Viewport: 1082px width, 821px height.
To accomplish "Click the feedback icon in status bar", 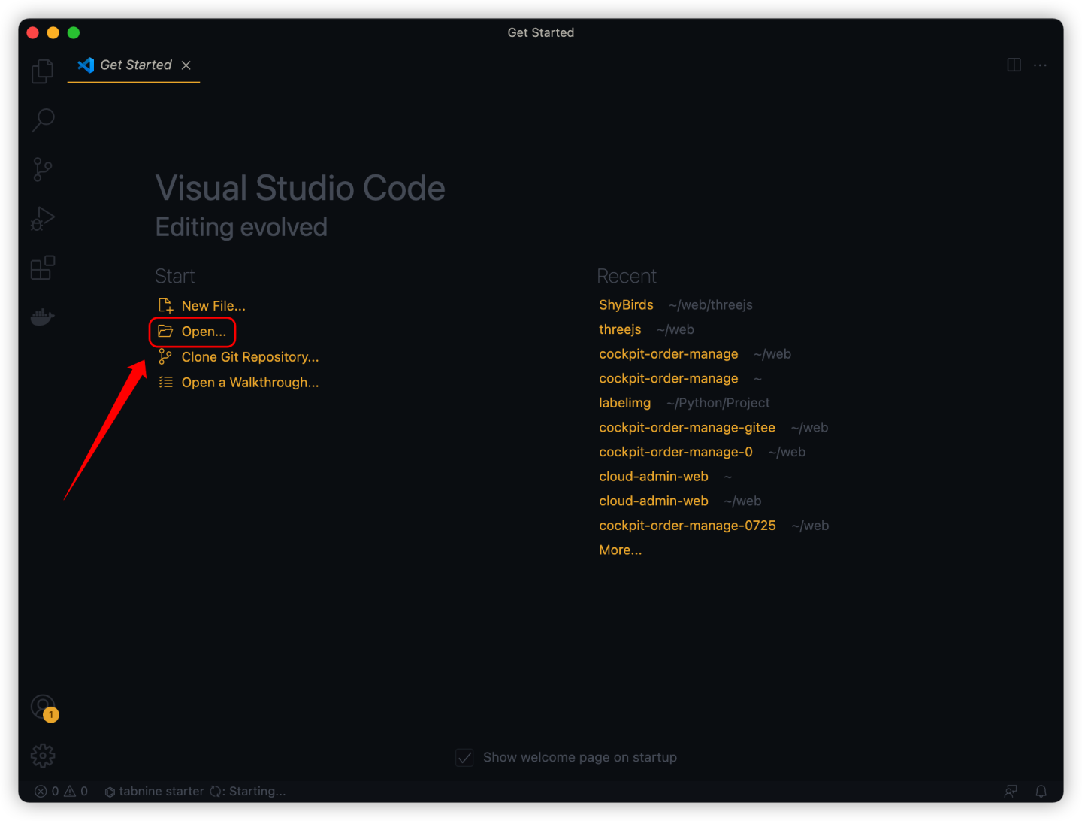I will point(1011,791).
